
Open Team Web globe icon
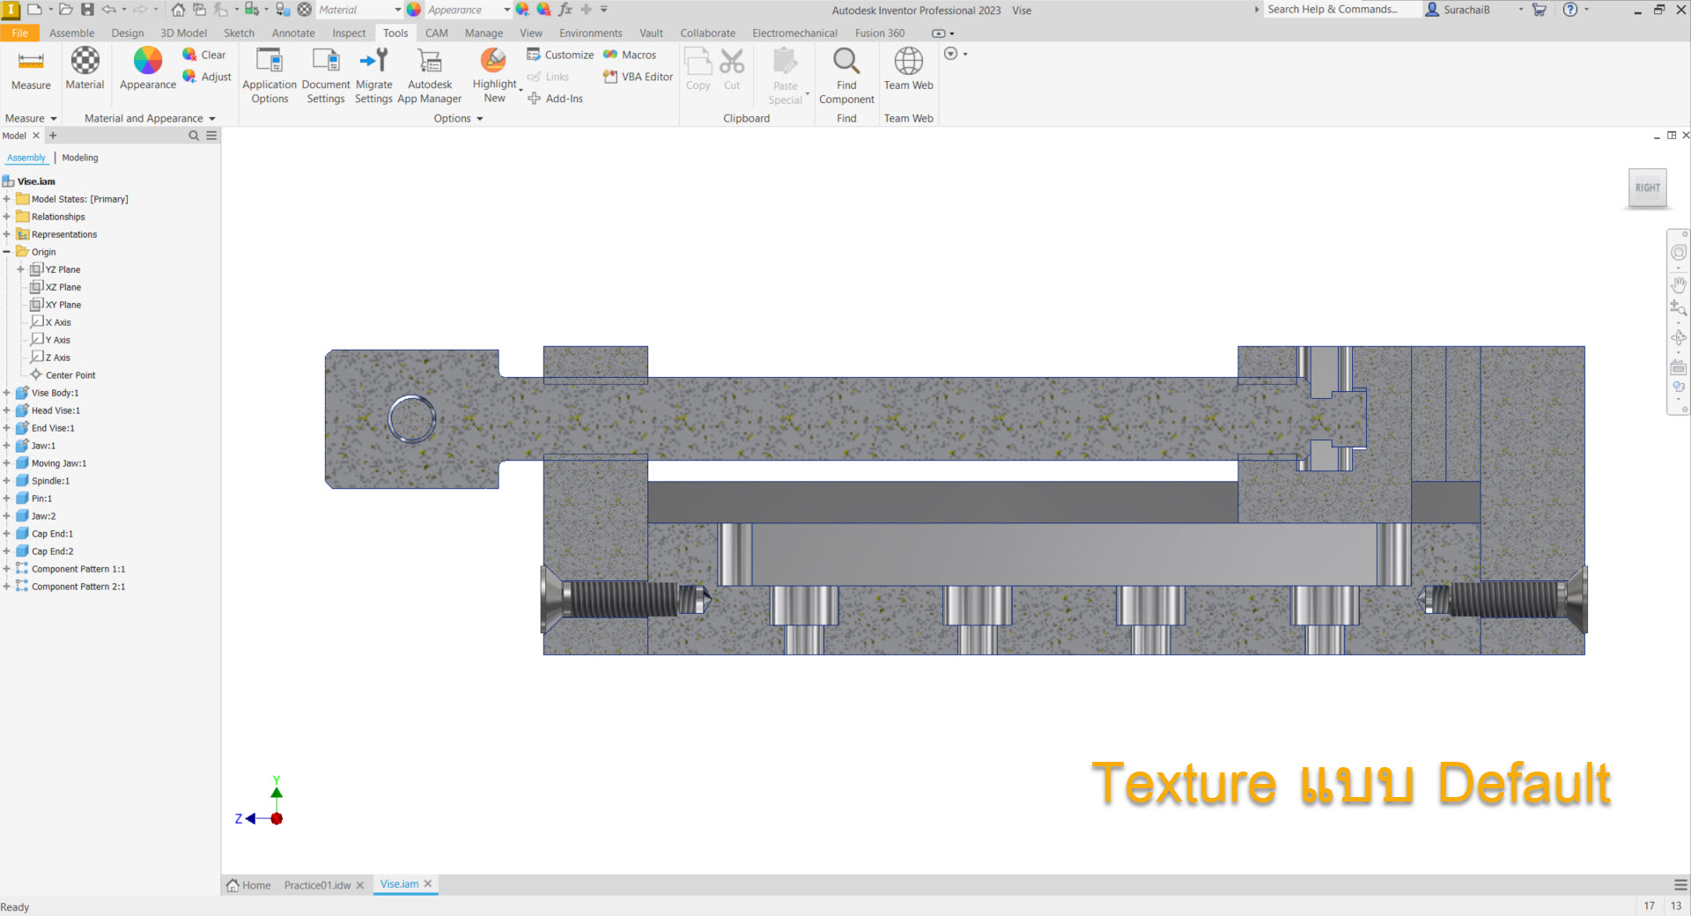click(908, 62)
